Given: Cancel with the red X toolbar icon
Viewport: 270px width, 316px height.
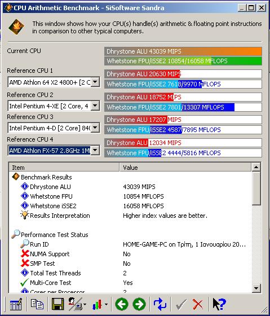Looking at the screenshot, I should coord(198,304).
